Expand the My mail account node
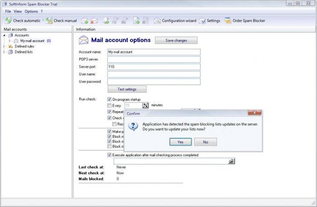Screen dimensions: 317x207 tap(9, 41)
